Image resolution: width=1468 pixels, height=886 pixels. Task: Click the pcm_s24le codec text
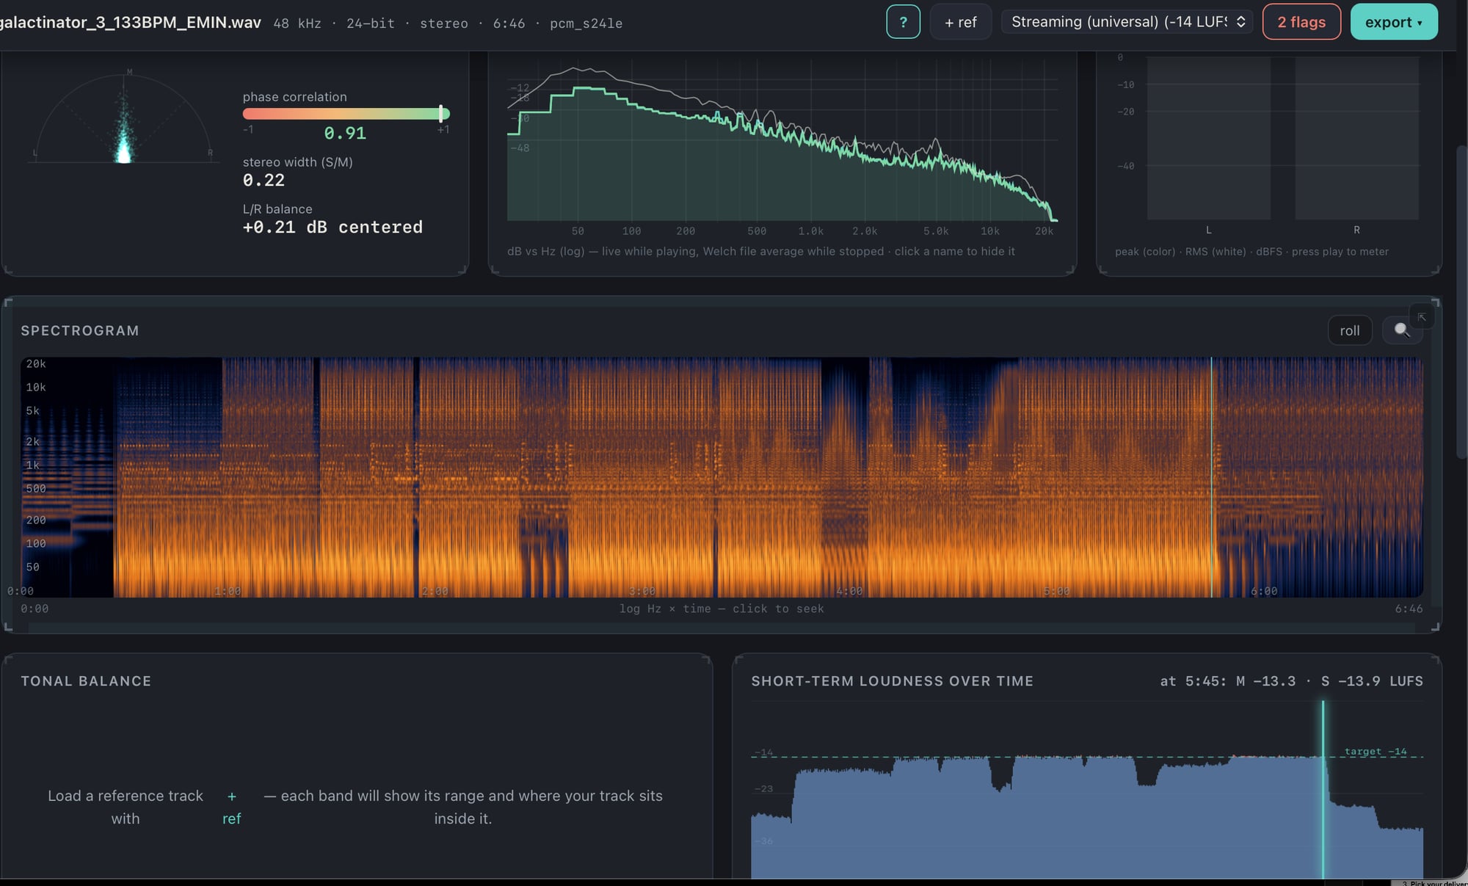coord(586,23)
